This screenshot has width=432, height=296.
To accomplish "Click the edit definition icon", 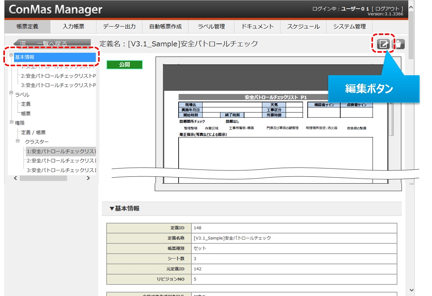I will point(383,44).
